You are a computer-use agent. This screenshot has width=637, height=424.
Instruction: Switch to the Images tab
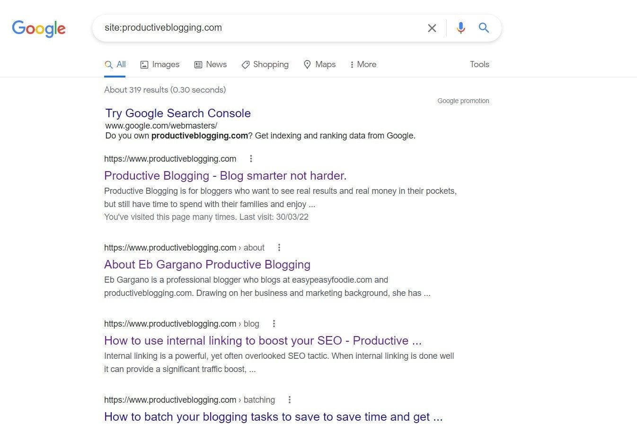(160, 65)
